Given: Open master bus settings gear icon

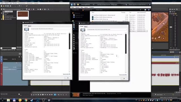Looking at the screenshot, I should 170,9.
